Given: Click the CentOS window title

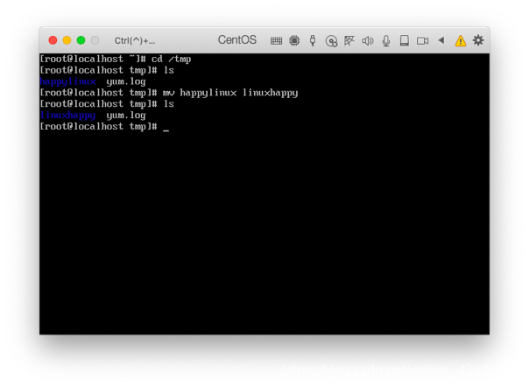Looking at the screenshot, I should (x=237, y=39).
